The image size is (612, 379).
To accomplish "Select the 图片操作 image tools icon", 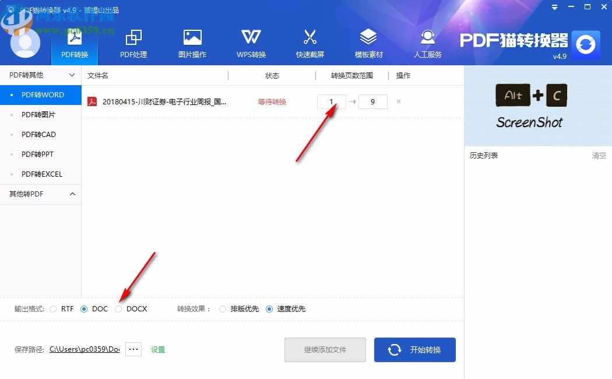I will [192, 42].
